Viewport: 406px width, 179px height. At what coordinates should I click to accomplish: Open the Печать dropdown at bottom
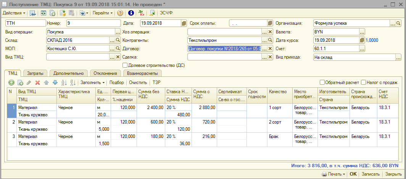point(333,174)
